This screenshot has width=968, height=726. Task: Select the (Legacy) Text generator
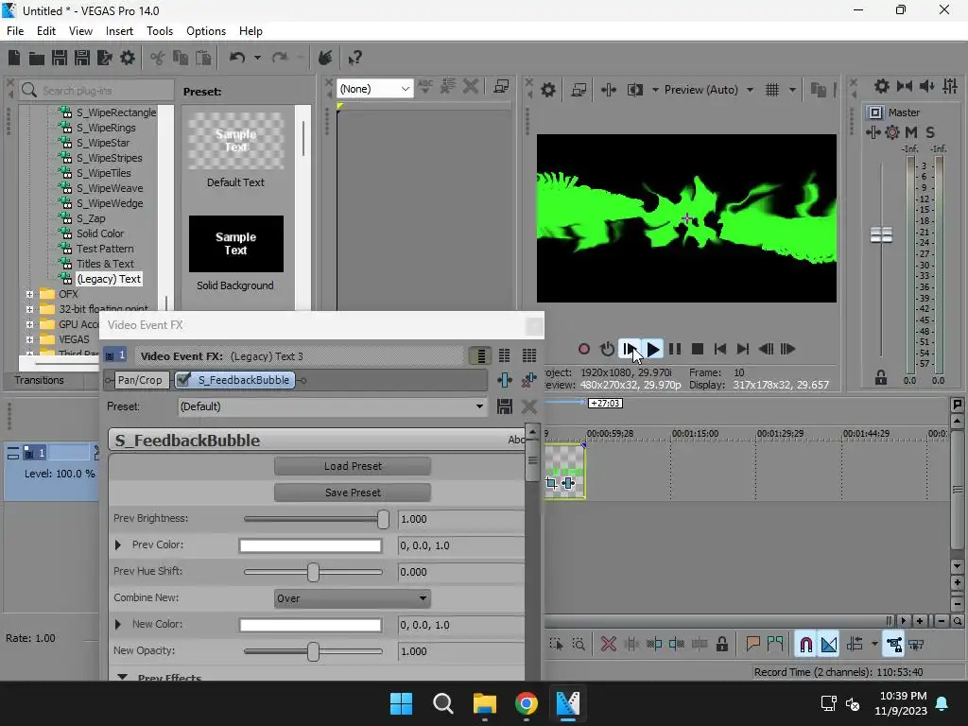click(x=109, y=279)
